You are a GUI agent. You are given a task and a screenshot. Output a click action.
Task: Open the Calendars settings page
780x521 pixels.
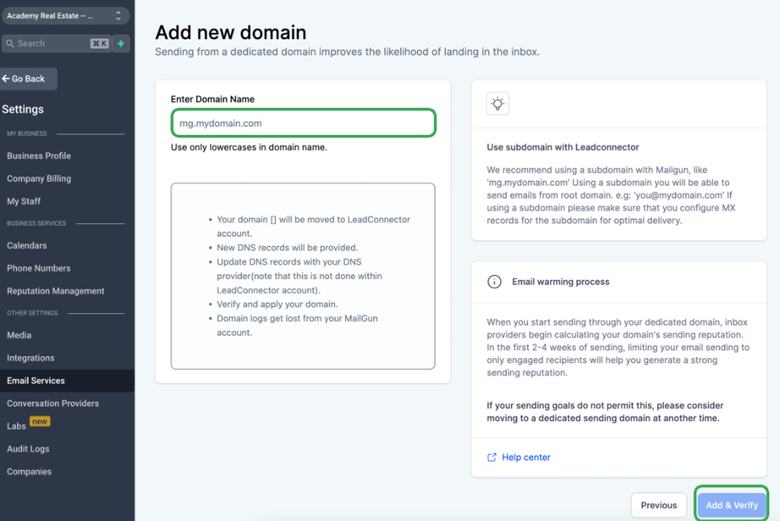click(27, 246)
